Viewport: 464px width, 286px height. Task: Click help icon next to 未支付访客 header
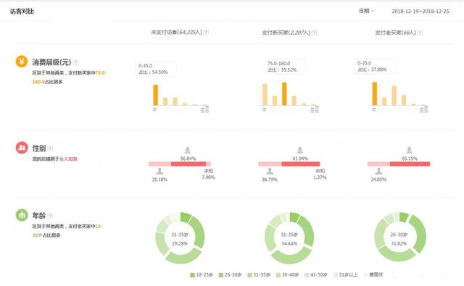(206, 33)
